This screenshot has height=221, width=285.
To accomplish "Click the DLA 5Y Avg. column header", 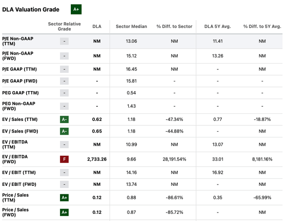I will 218,27.
